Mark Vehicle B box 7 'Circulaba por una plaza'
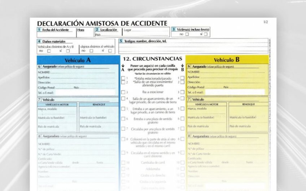 tap(182, 128)
